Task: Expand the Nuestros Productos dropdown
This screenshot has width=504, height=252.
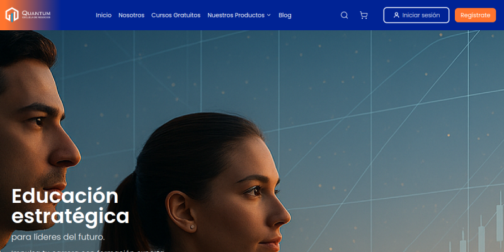Action: [239, 15]
